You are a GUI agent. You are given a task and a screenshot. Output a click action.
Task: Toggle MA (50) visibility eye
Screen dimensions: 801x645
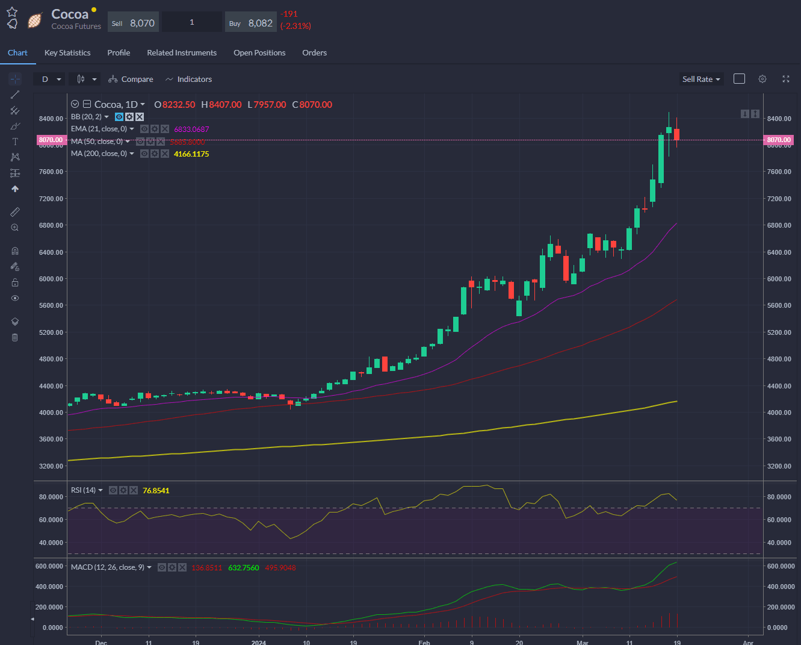pos(140,142)
